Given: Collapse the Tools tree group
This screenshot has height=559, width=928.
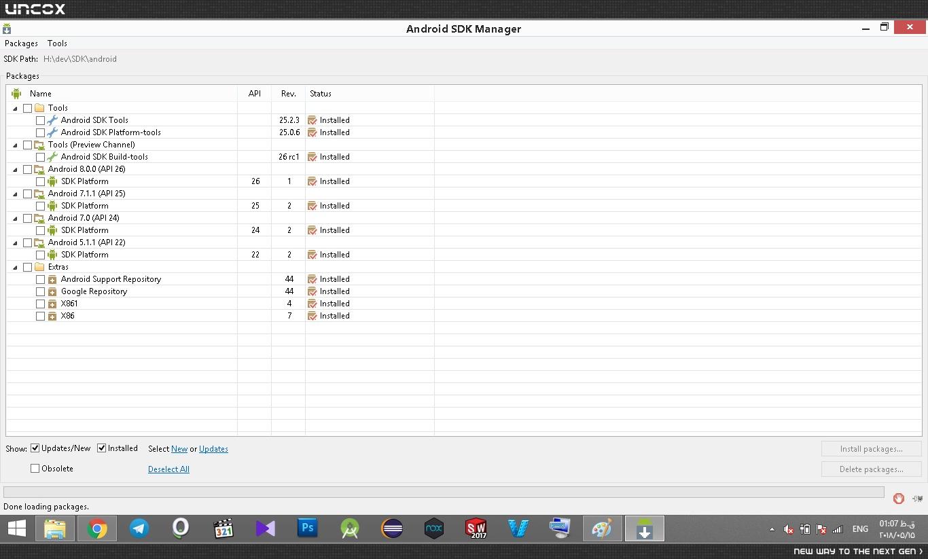Looking at the screenshot, I should coord(15,108).
